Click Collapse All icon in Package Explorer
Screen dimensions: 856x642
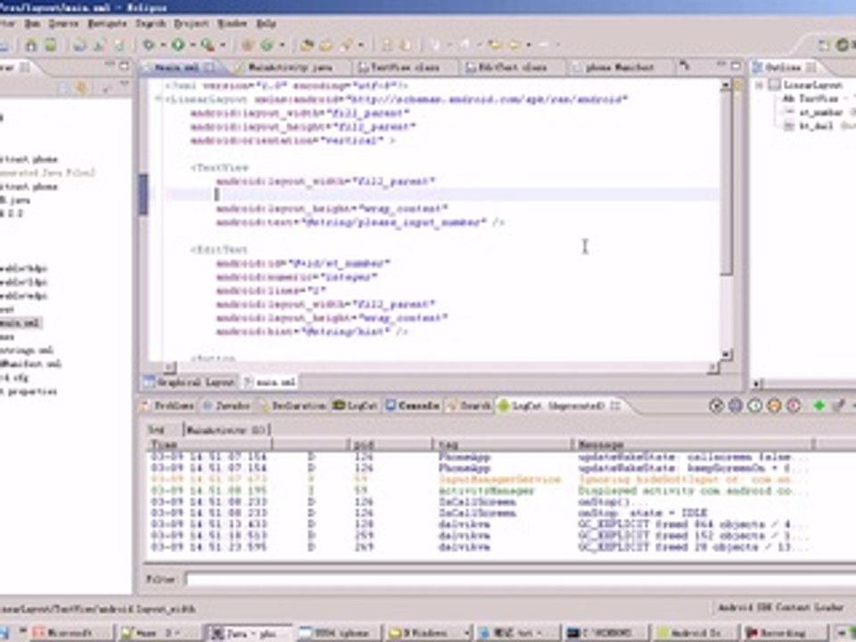click(63, 86)
